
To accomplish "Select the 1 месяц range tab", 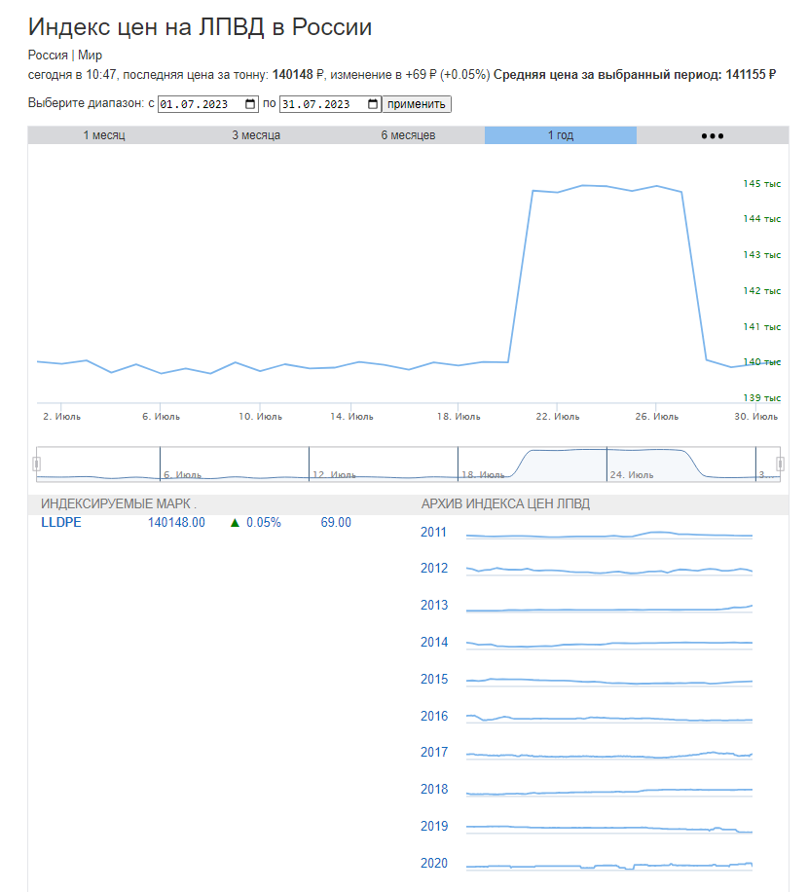I will click(104, 135).
